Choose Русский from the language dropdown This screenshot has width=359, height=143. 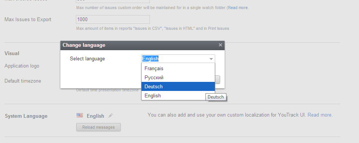click(178, 78)
